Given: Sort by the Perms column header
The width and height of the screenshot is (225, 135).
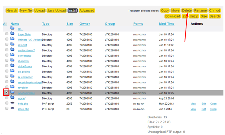Looking at the screenshot, I should [x=138, y=24].
